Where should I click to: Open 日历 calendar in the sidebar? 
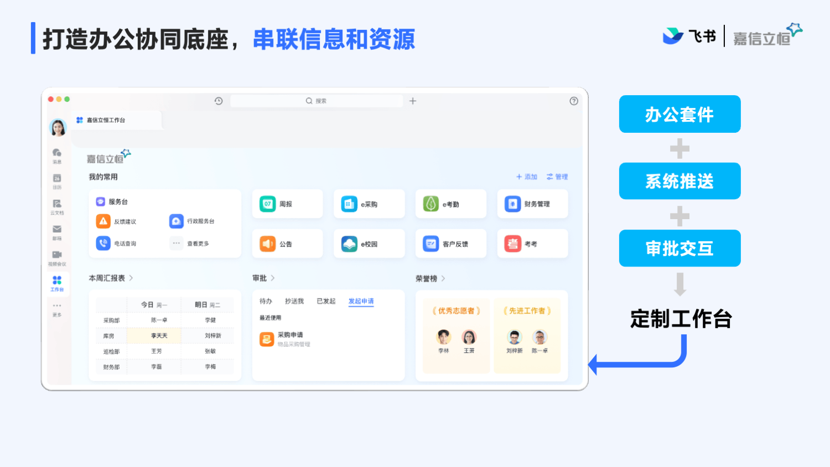(x=57, y=181)
